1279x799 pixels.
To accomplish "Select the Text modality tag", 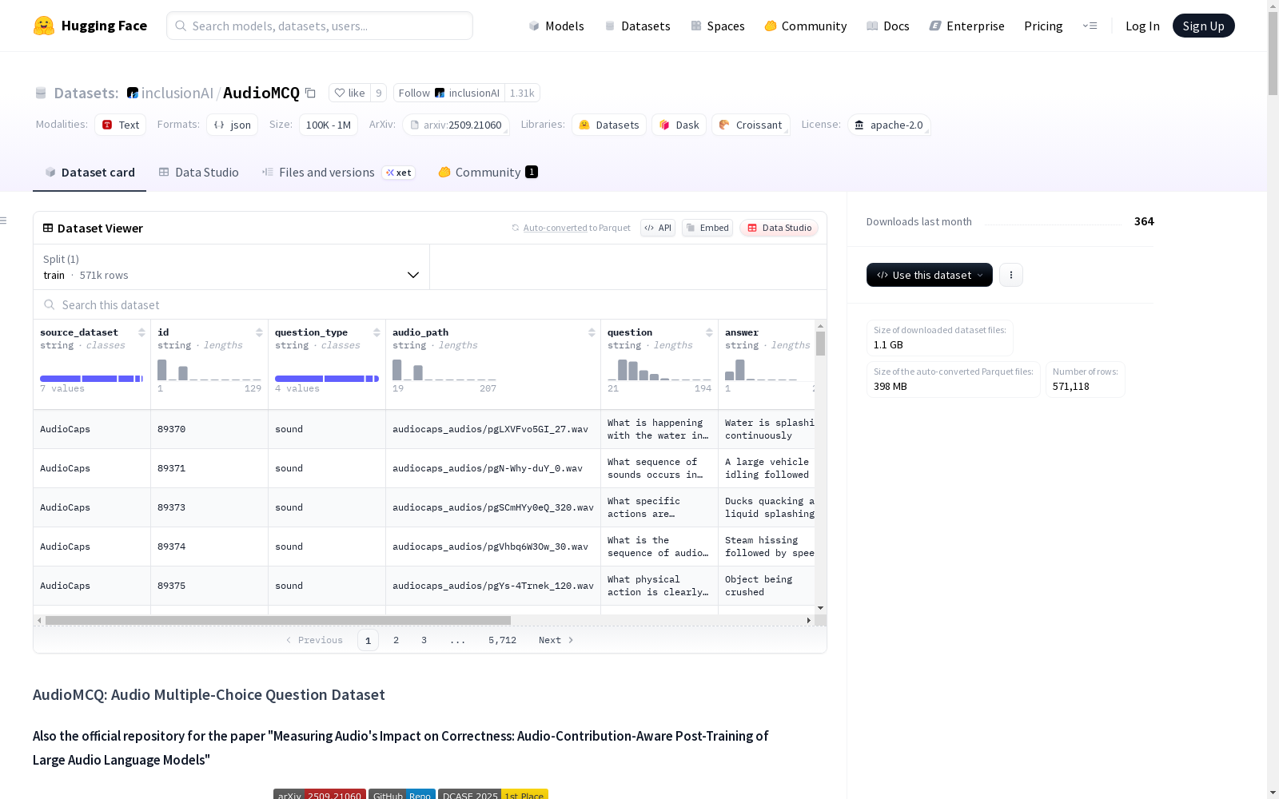I will 121,125.
